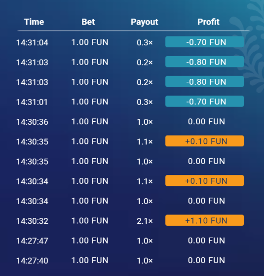The height and width of the screenshot is (276, 264).
Task: Click the -0.70 FUN badge at 14:31:01
Action: [205, 102]
